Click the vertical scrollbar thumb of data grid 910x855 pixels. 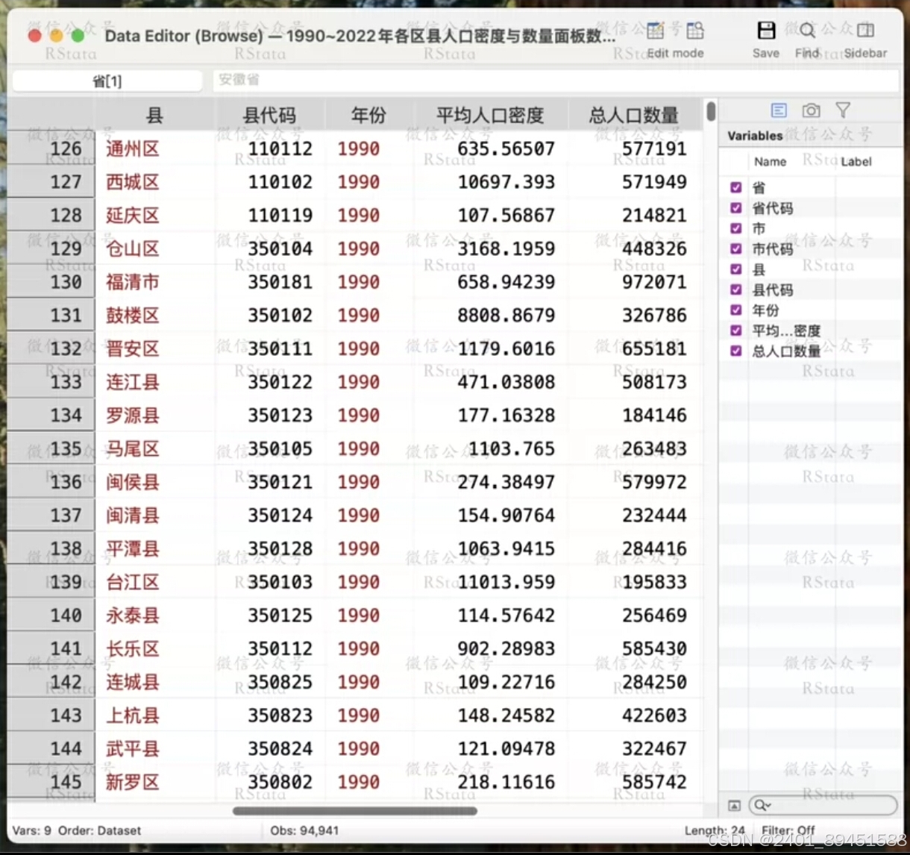pos(711,111)
